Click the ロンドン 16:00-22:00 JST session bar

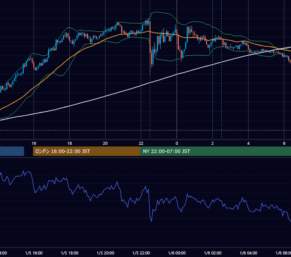coord(86,151)
